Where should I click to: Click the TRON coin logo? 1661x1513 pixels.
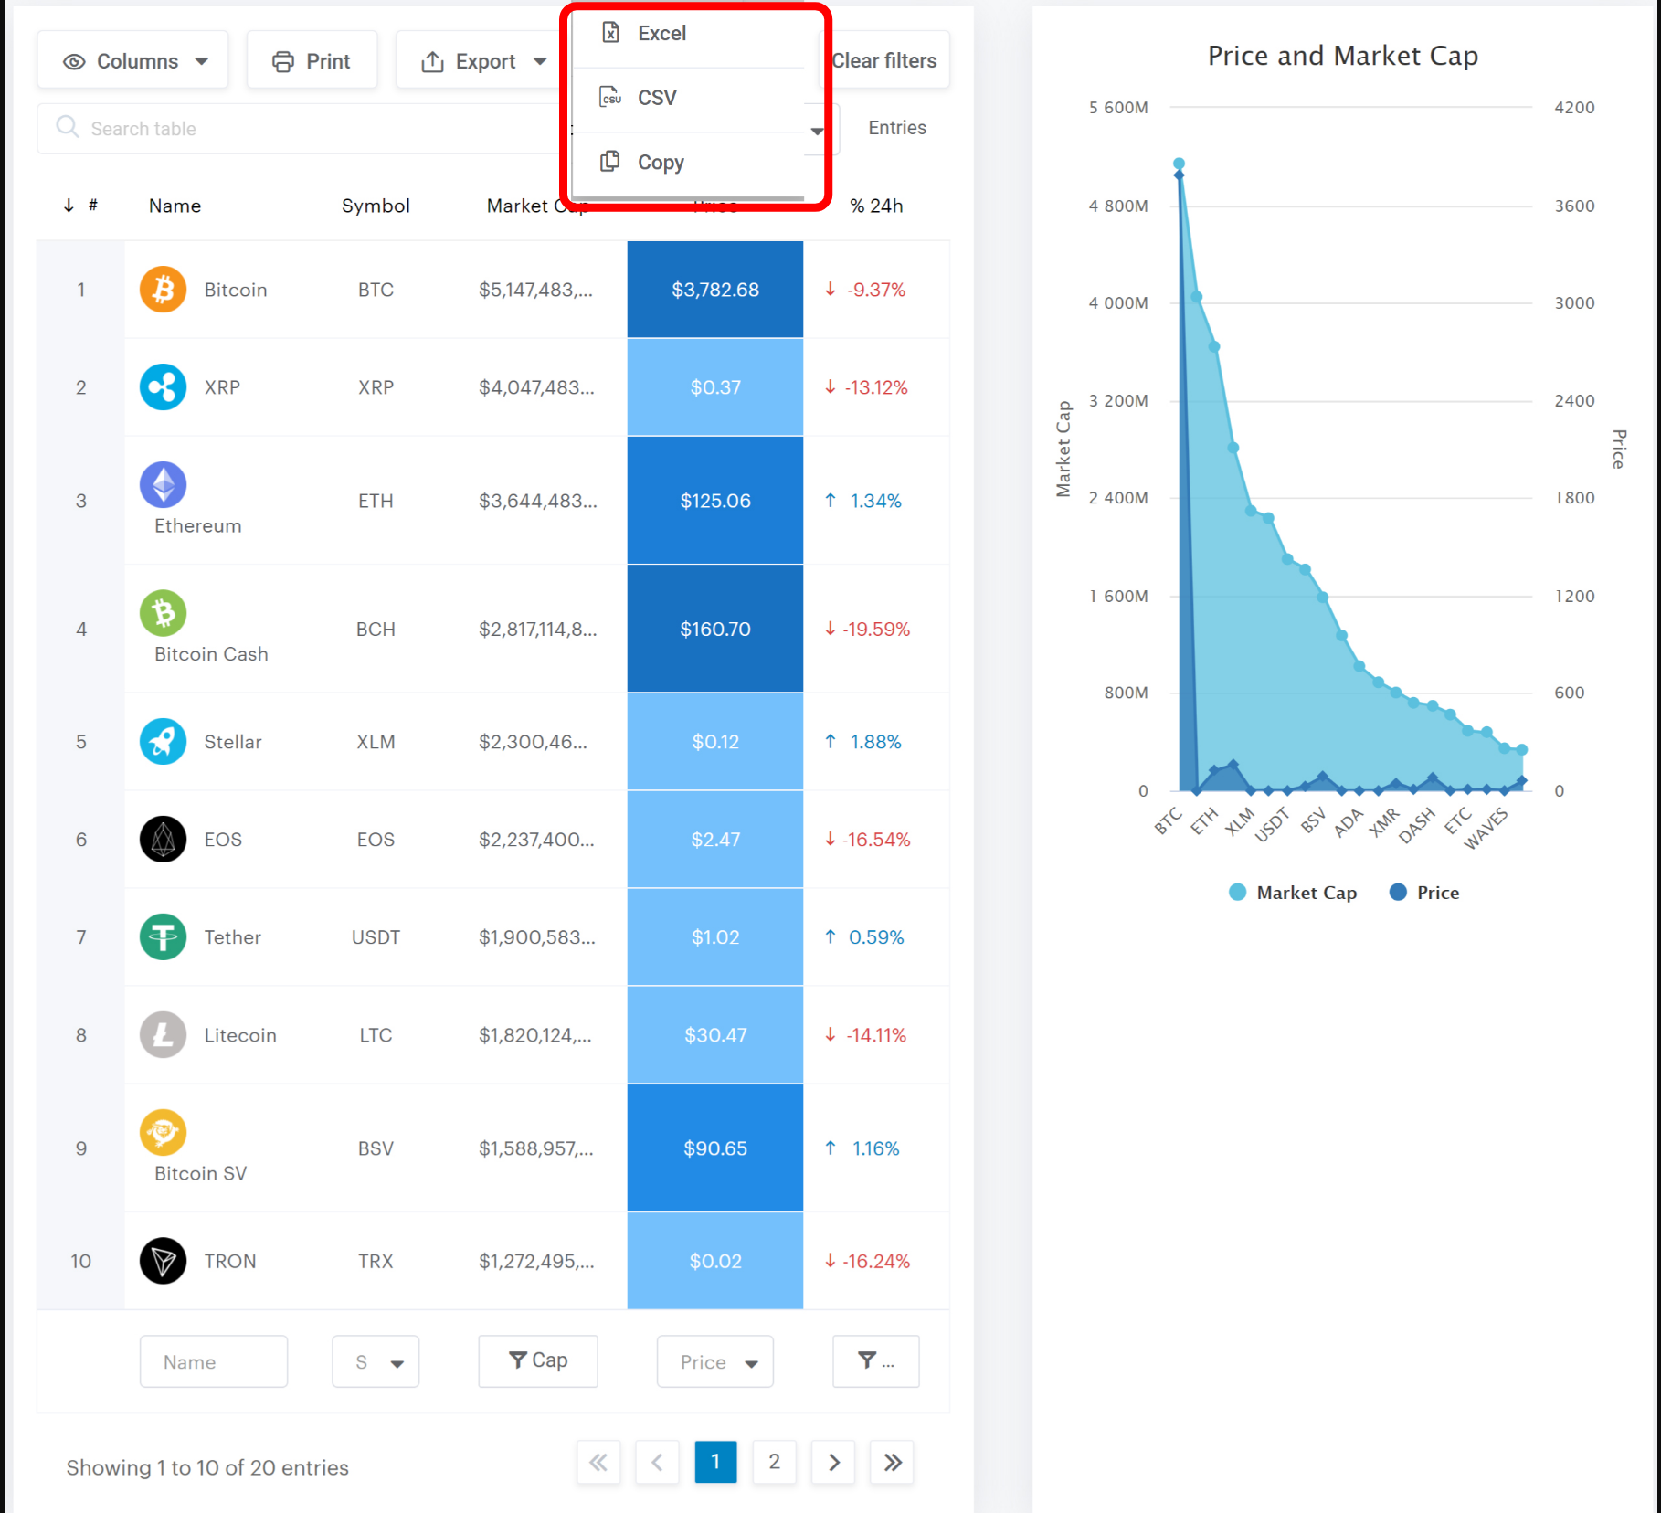[163, 1261]
